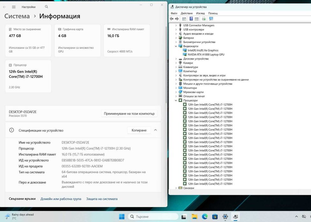Image resolution: width=311 pixels, height=222 pixels.
Task: Click the printer-with-green-arrow toolbar icon
Action: click(x=204, y=19)
